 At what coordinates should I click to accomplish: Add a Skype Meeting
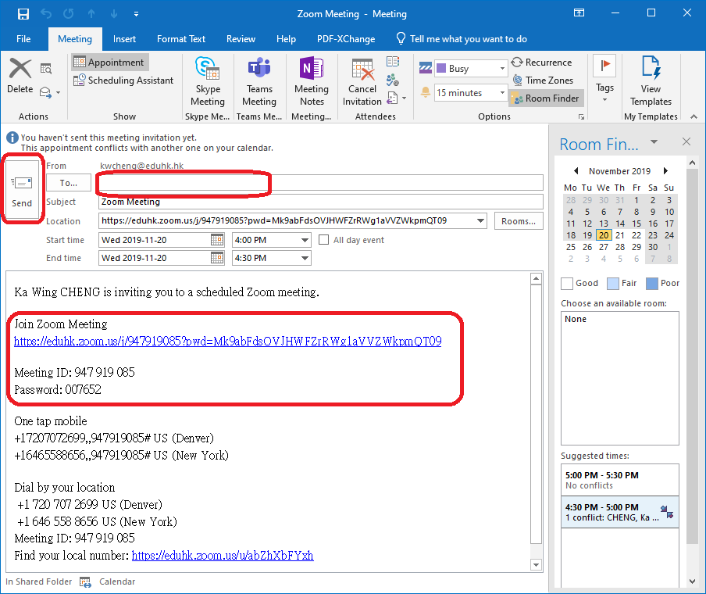(208, 82)
